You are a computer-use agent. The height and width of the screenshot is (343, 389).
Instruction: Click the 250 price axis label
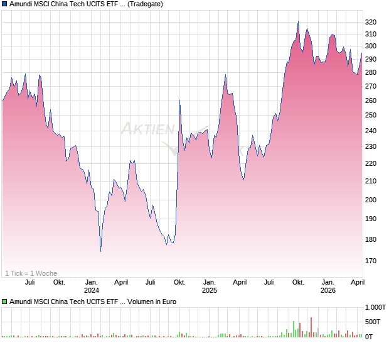coord(371,116)
